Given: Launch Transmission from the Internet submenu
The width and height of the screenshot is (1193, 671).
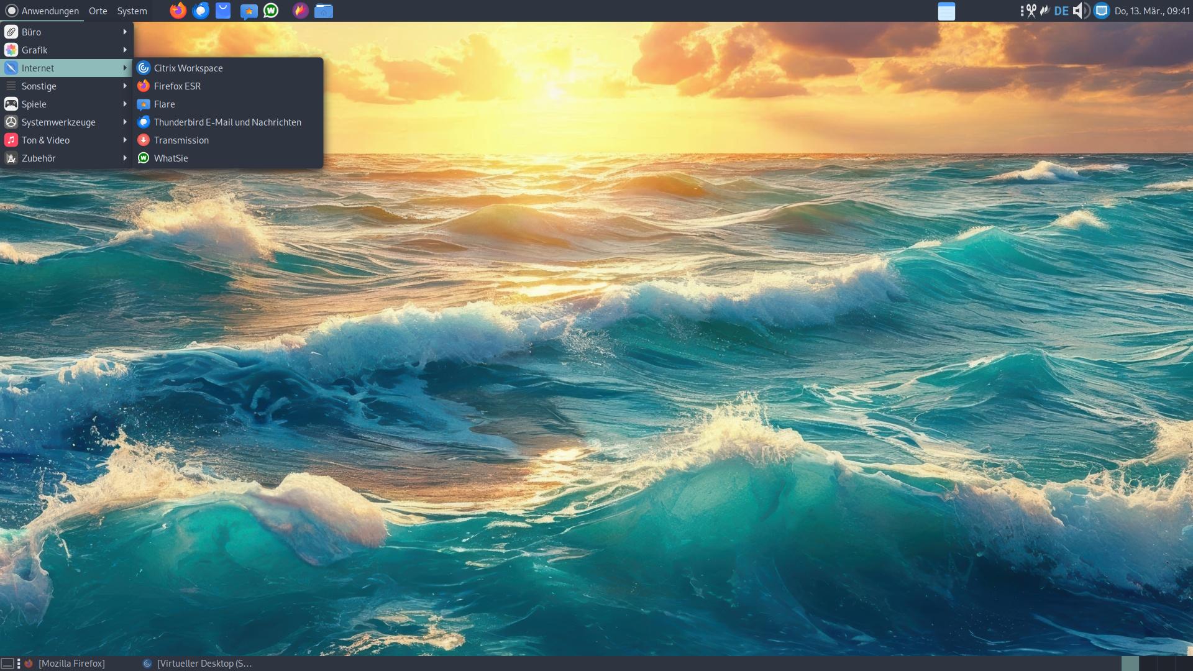Looking at the screenshot, I should 181,140.
